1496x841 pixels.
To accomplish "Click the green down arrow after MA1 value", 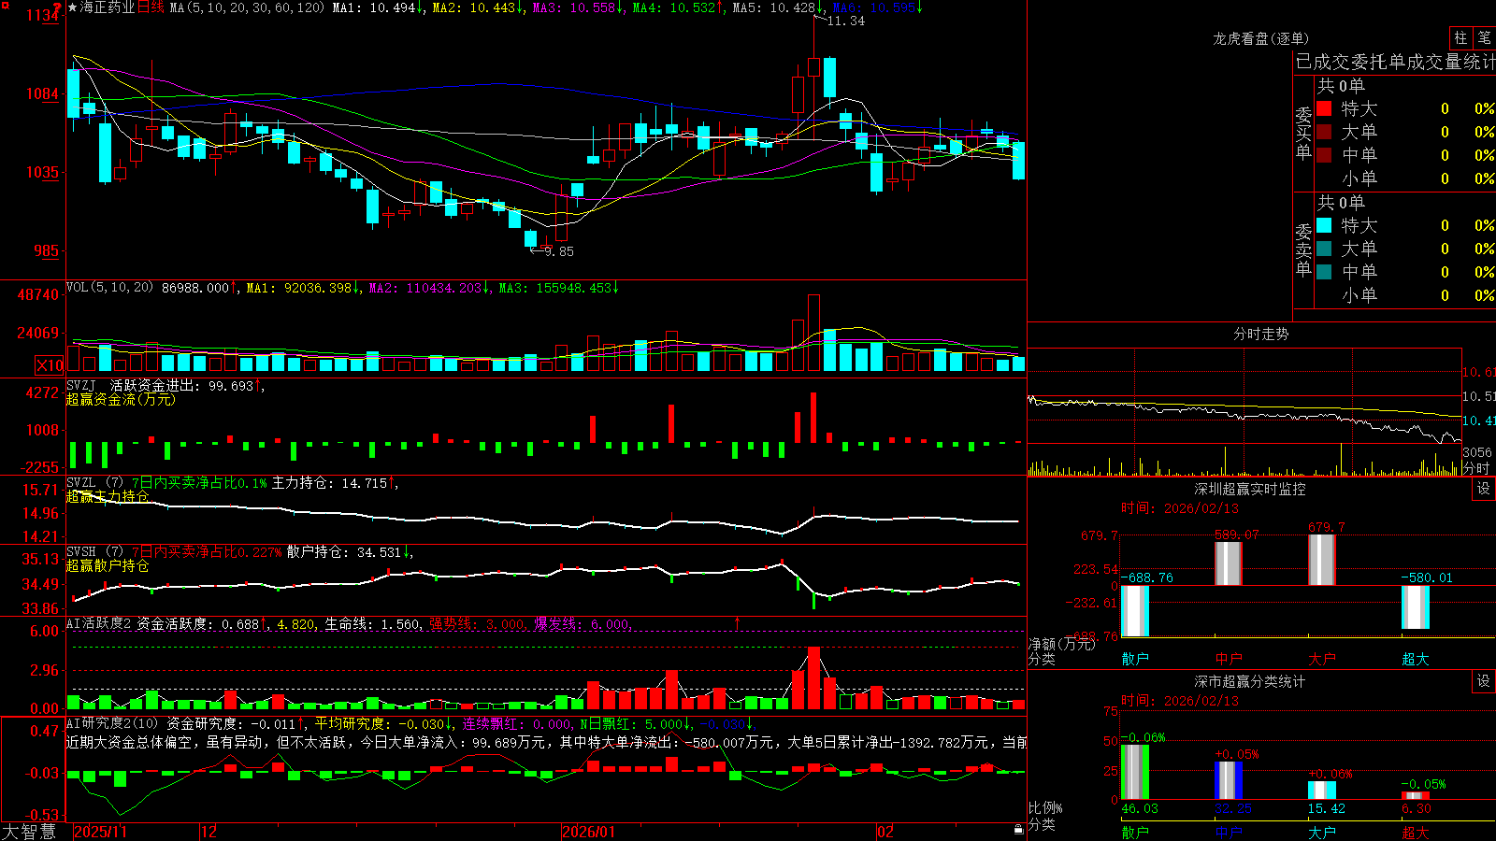I will point(420,7).
